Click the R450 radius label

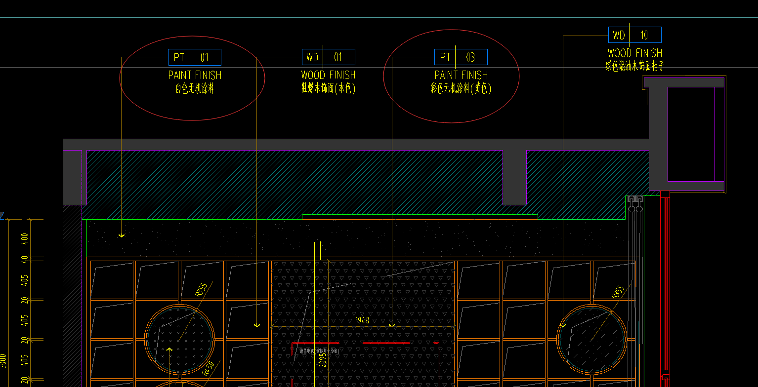point(209,368)
